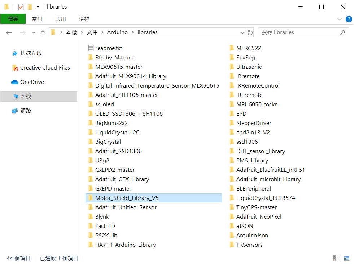Click the Digital_Infrared_Temperature_Sensor_MLX90615 folder name
This screenshot has height=264, width=354.
pos(157,86)
